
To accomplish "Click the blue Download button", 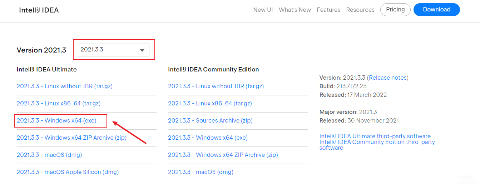I will (x=437, y=10).
